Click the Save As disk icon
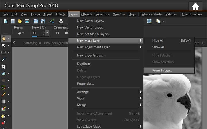This screenshot has height=129, width=207. [43, 21]
